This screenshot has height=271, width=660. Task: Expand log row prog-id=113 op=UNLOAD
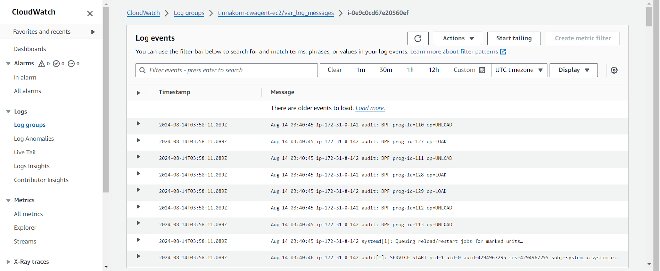[139, 223]
